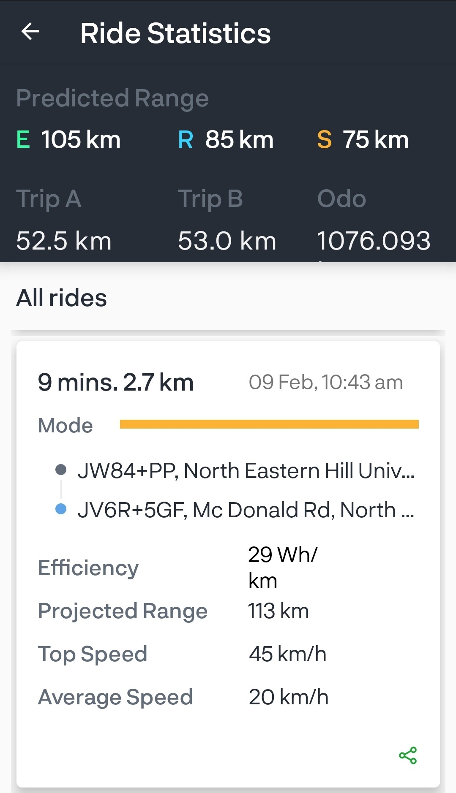Tap the green E eco mode letter
This screenshot has width=456, height=793.
tap(23, 140)
